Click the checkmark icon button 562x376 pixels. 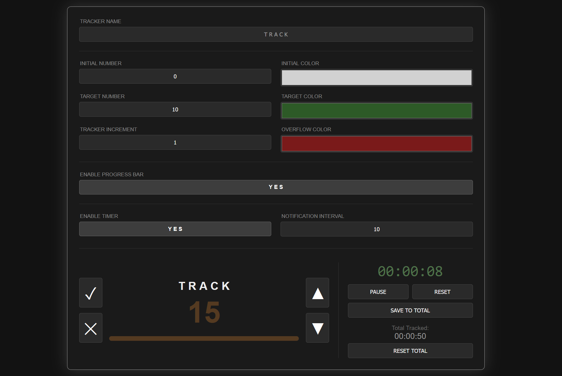click(91, 293)
